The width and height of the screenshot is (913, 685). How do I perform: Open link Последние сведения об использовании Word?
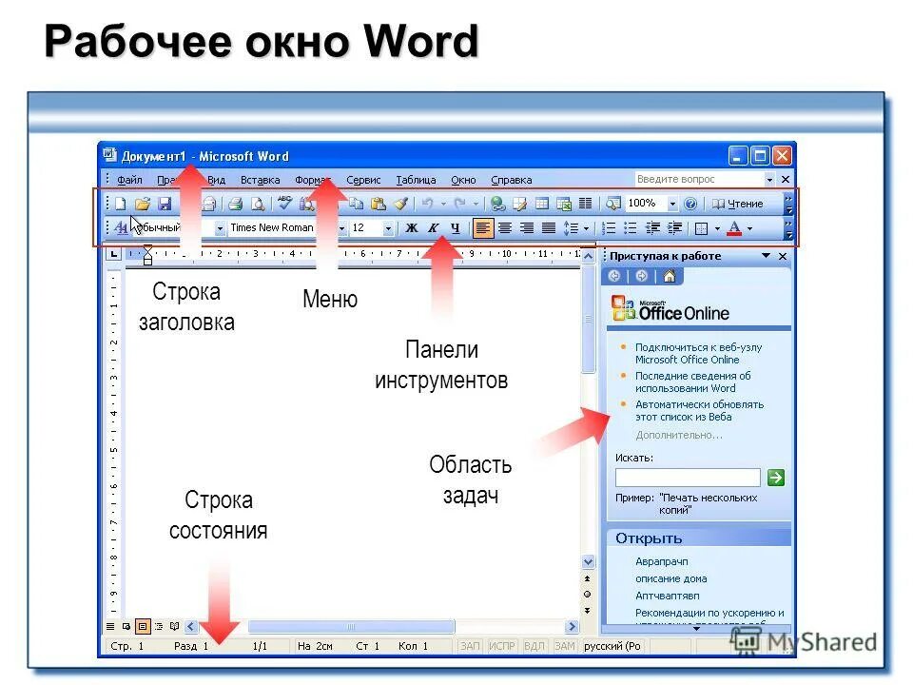[x=693, y=382]
